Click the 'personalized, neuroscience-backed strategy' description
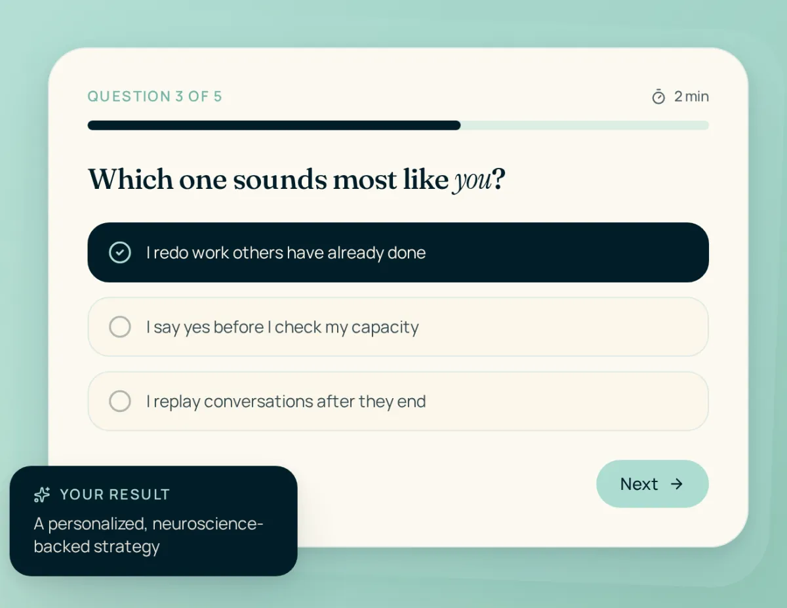787x608 pixels. click(x=149, y=535)
